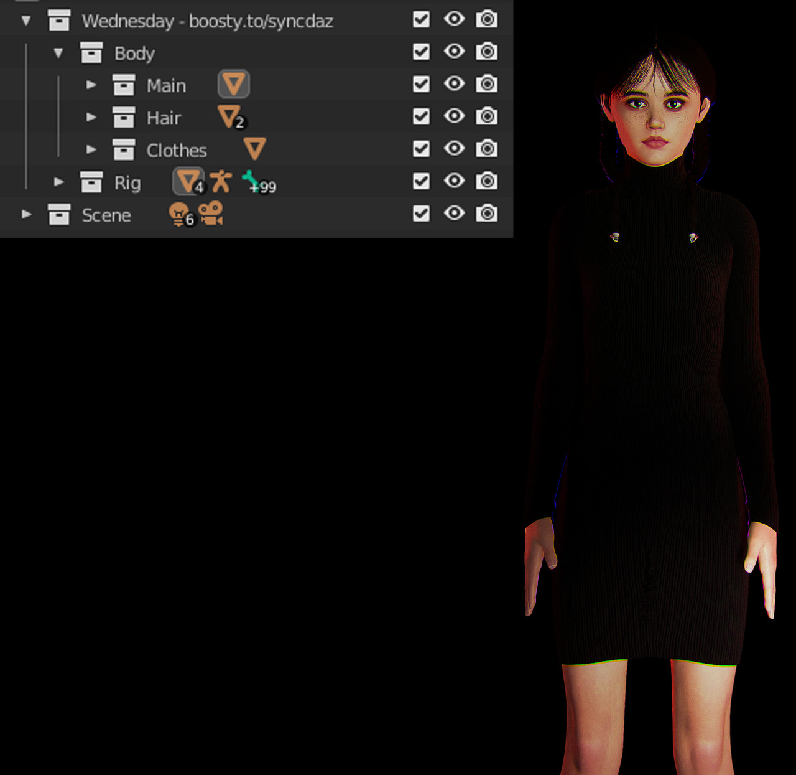Click the Body collection box icon
This screenshot has width=796, height=775.
pyautogui.click(x=91, y=52)
